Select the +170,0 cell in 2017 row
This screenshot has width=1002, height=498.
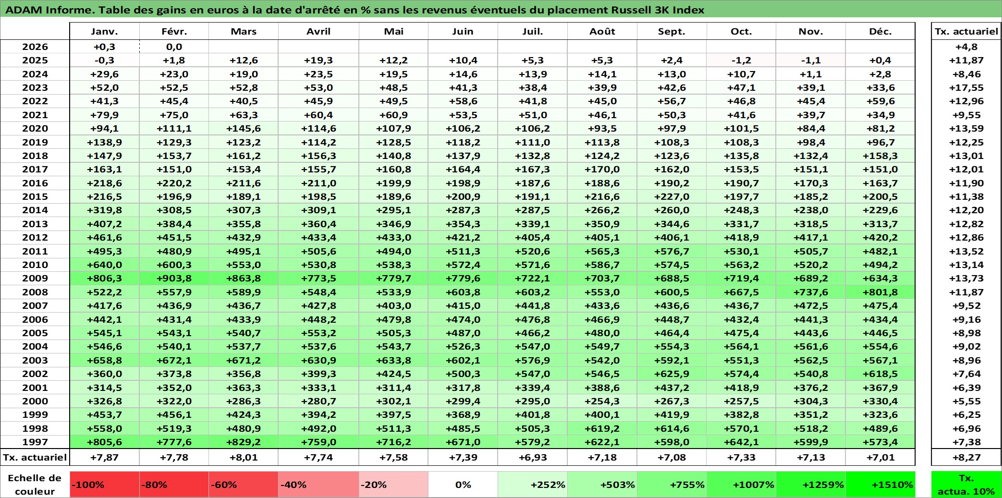pos(602,169)
